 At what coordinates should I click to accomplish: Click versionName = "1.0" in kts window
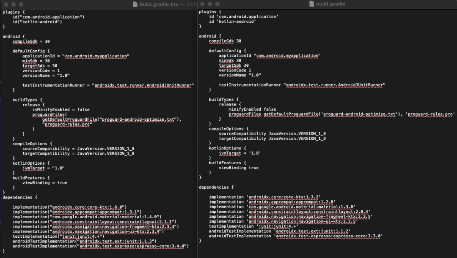coord(46,76)
